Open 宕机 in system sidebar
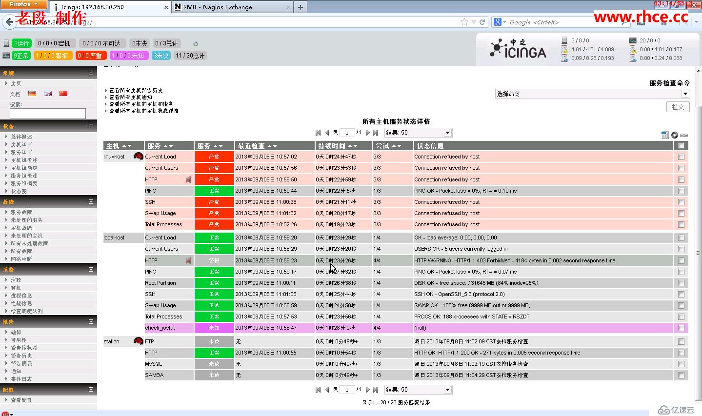 tap(16, 288)
